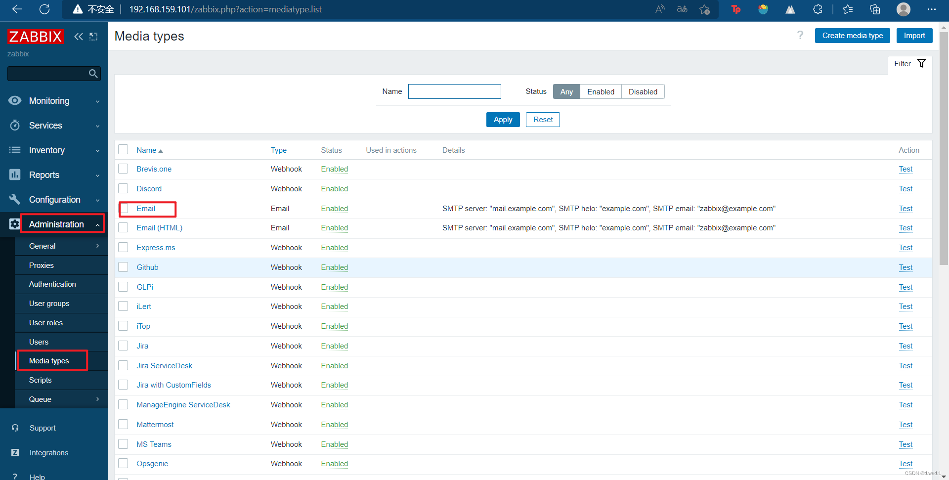Collapse the sidebar with double-arrow icon

pyautogui.click(x=79, y=37)
